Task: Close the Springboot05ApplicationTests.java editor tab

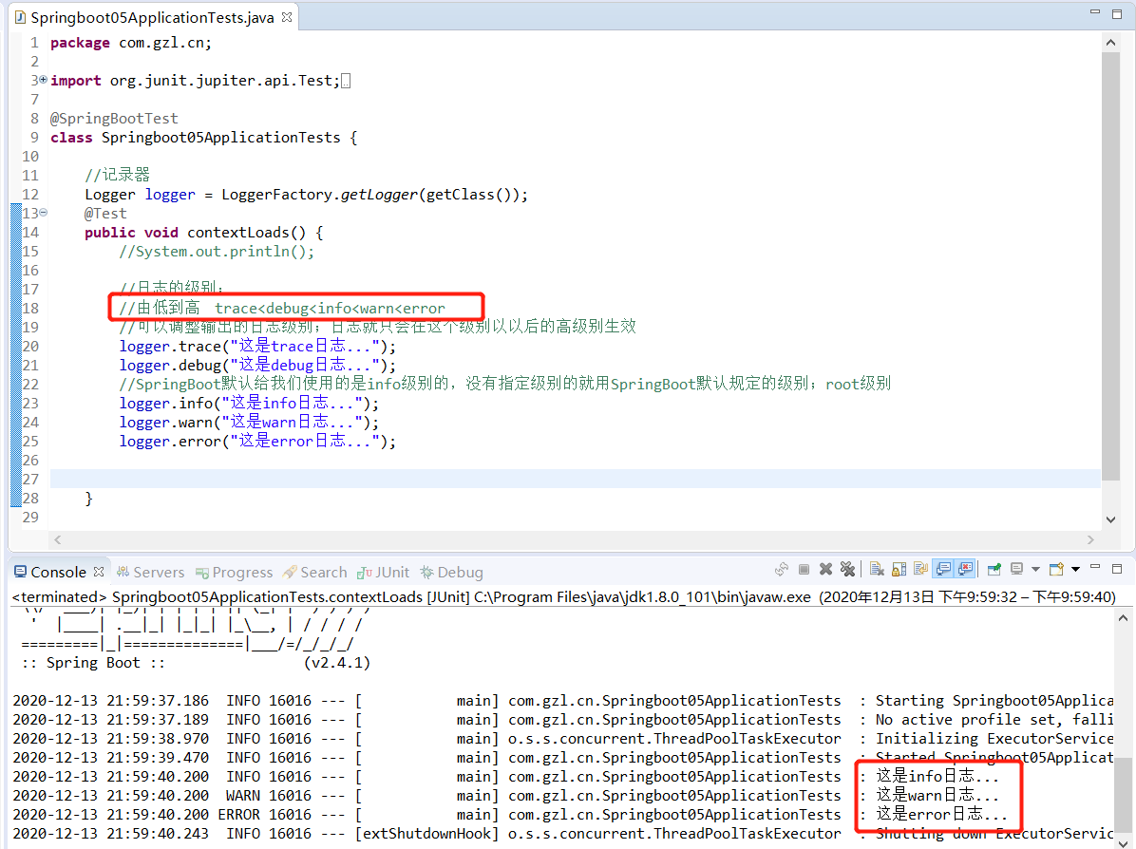Action: click(x=285, y=16)
